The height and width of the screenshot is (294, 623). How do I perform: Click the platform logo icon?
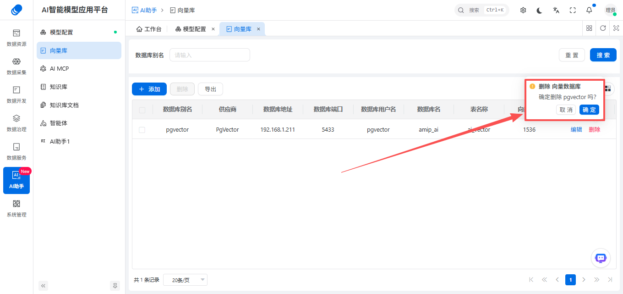(x=16, y=10)
